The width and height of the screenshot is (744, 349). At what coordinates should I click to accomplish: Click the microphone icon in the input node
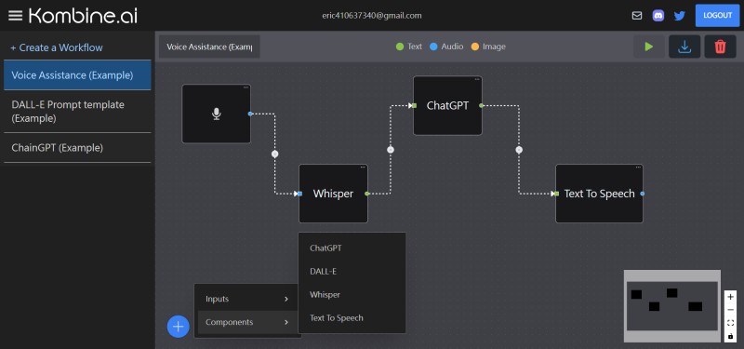tap(217, 114)
